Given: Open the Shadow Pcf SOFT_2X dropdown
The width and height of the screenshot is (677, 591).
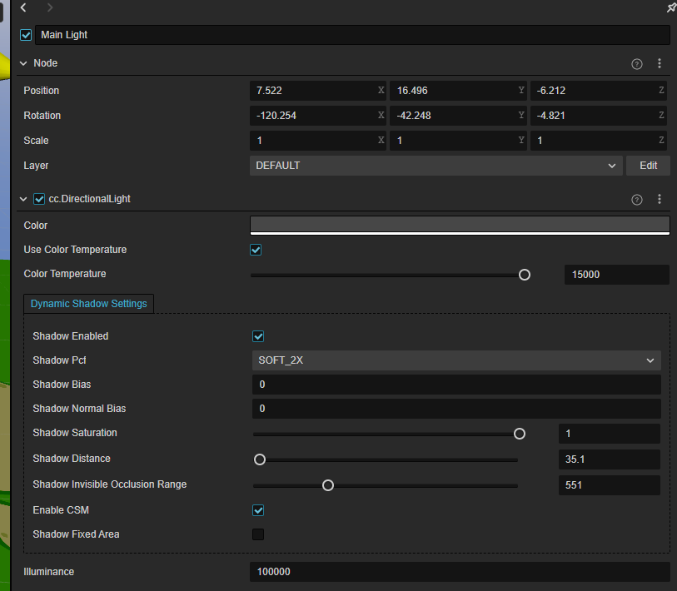Looking at the screenshot, I should click(456, 360).
